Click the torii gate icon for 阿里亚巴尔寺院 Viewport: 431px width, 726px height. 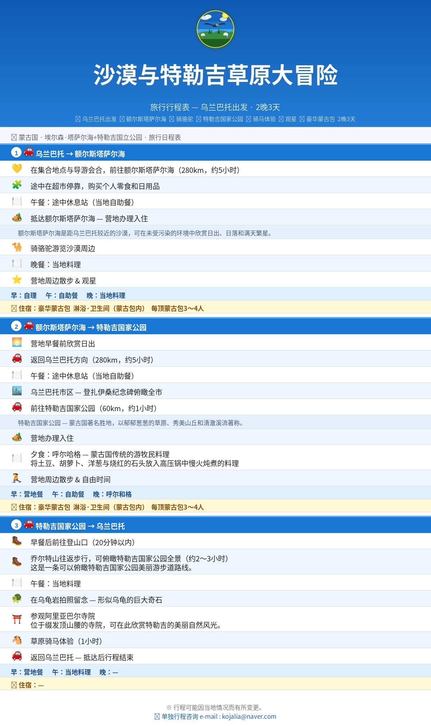[x=17, y=619]
